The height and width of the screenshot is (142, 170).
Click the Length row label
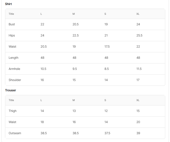click(13, 58)
